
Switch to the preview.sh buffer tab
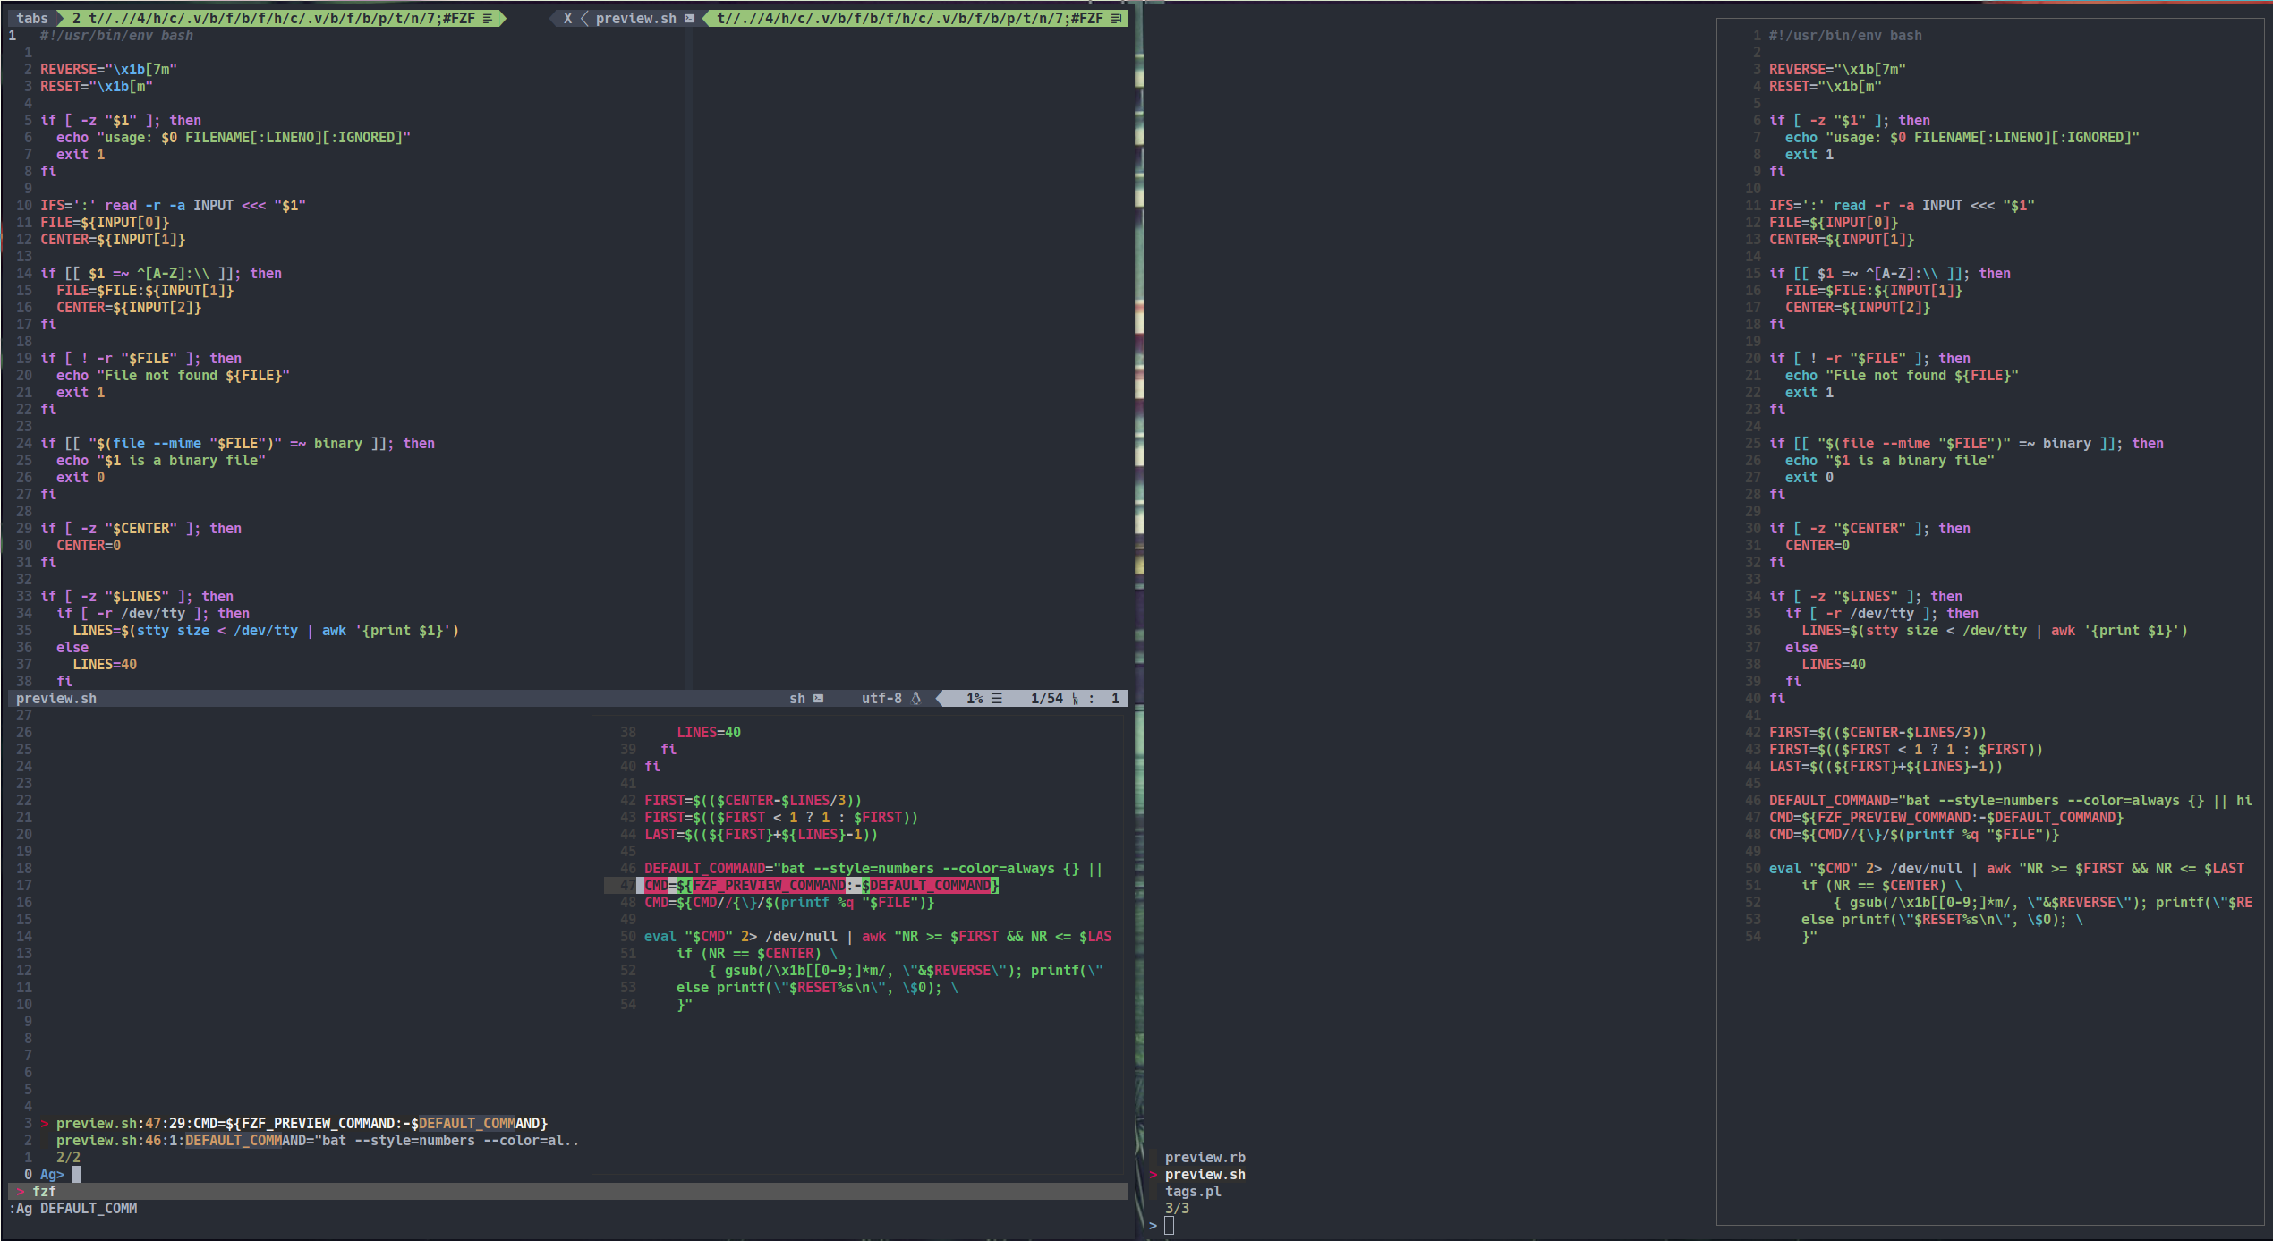(636, 18)
